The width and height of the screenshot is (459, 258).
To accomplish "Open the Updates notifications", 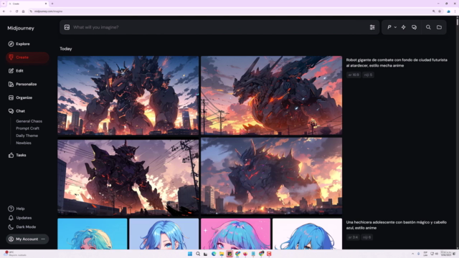I will pyautogui.click(x=20, y=218).
